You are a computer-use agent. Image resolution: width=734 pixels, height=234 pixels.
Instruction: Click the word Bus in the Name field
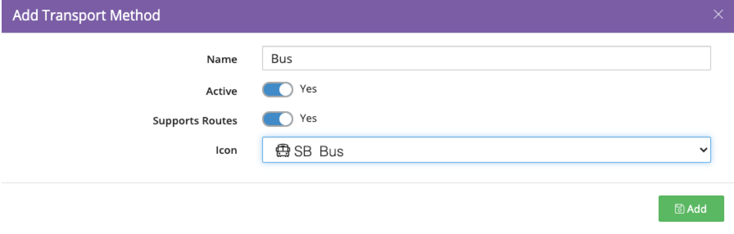pyautogui.click(x=281, y=59)
